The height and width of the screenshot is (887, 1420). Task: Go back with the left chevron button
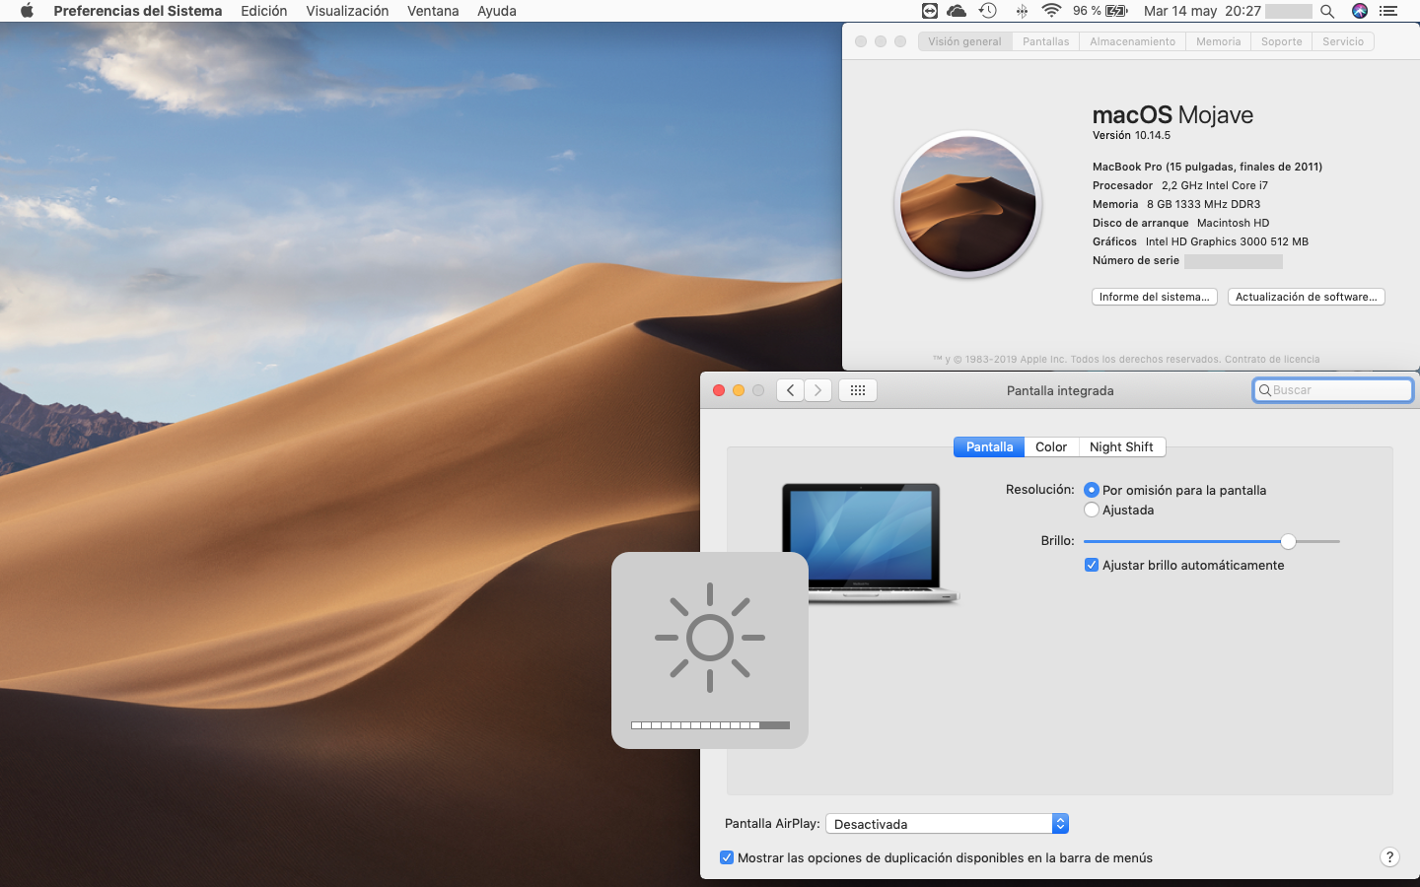[x=790, y=390]
